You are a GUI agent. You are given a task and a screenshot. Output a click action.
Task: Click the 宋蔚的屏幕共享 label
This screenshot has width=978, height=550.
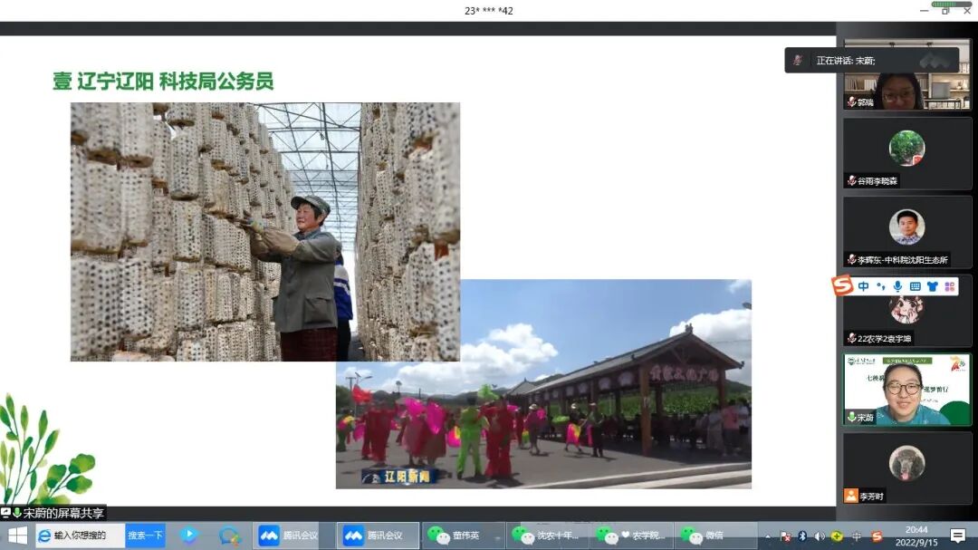63,513
